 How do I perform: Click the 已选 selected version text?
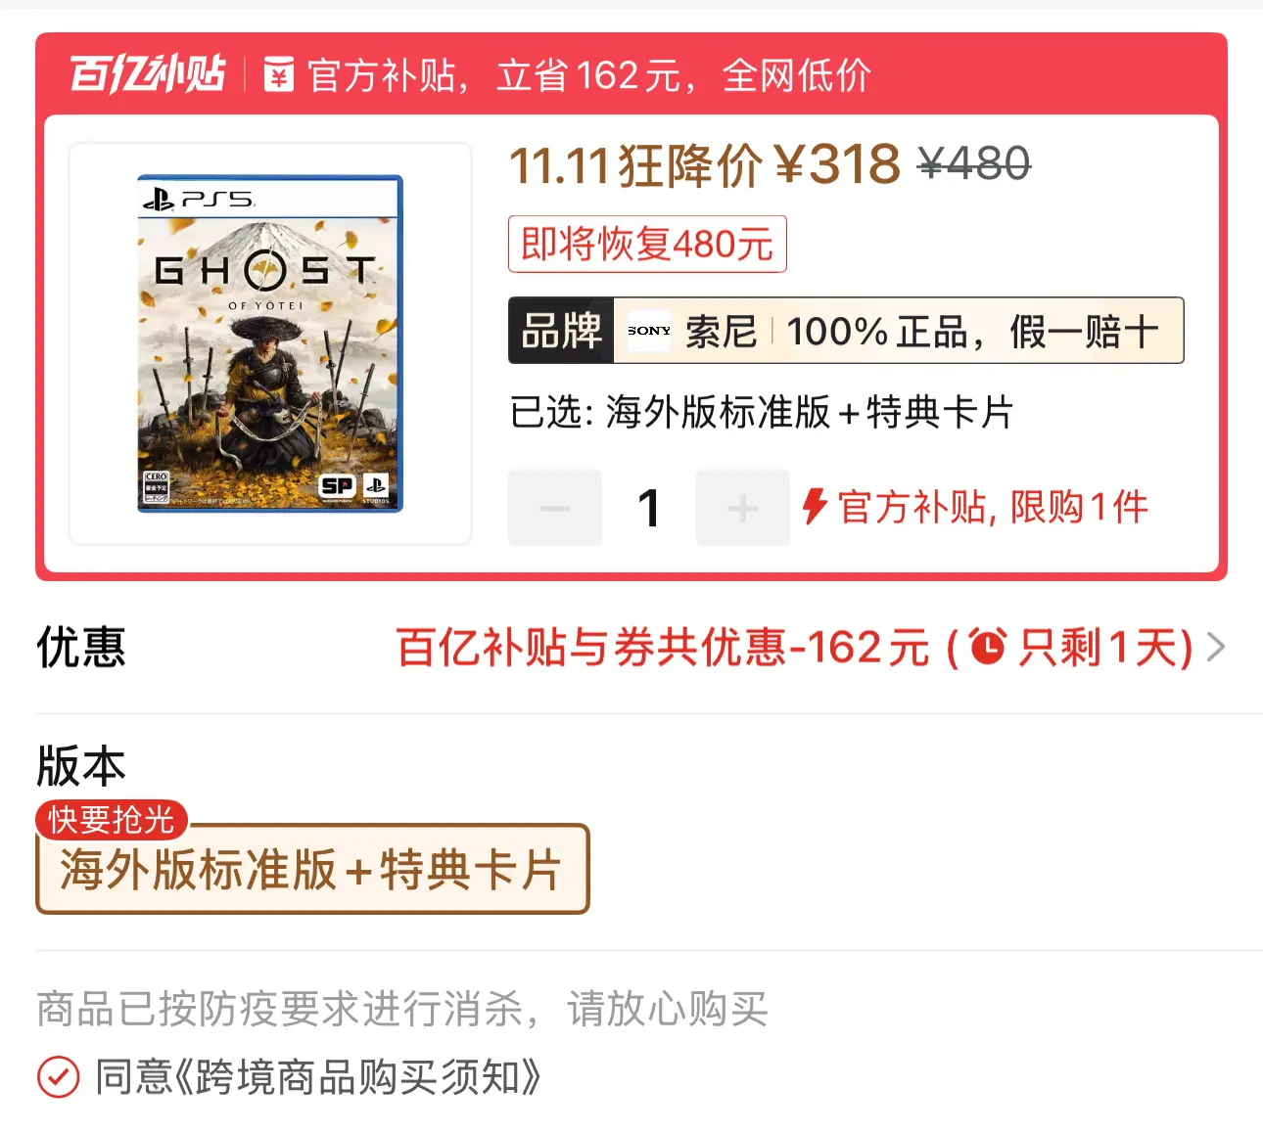[761, 412]
